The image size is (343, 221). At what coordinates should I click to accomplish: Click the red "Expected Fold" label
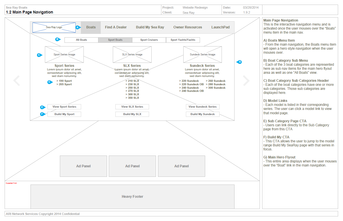(x=11, y=183)
